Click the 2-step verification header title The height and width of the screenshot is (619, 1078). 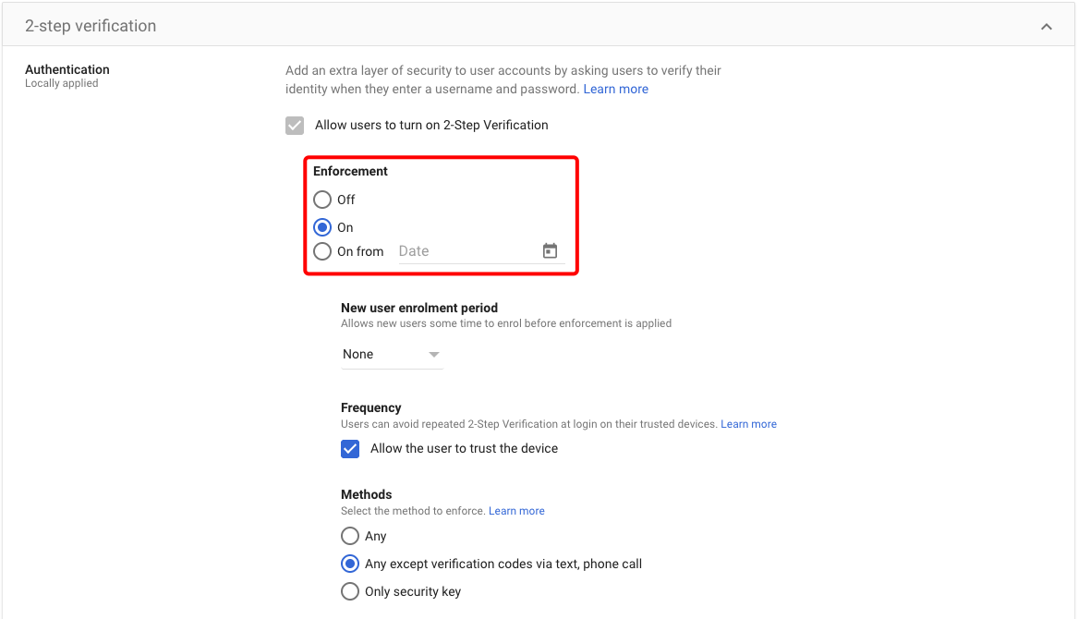(91, 26)
